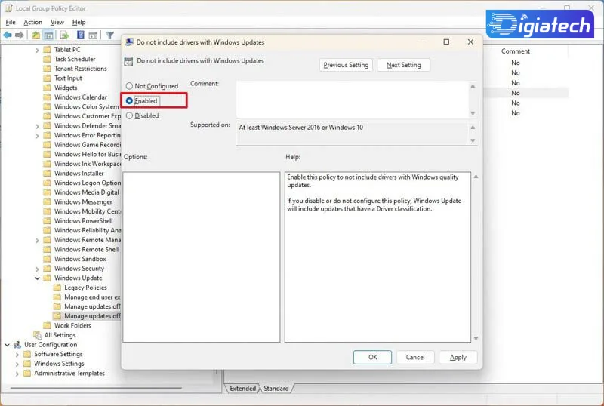Screen dimensions: 604x406
Task: Switch to the Standard tab
Action: click(x=276, y=389)
